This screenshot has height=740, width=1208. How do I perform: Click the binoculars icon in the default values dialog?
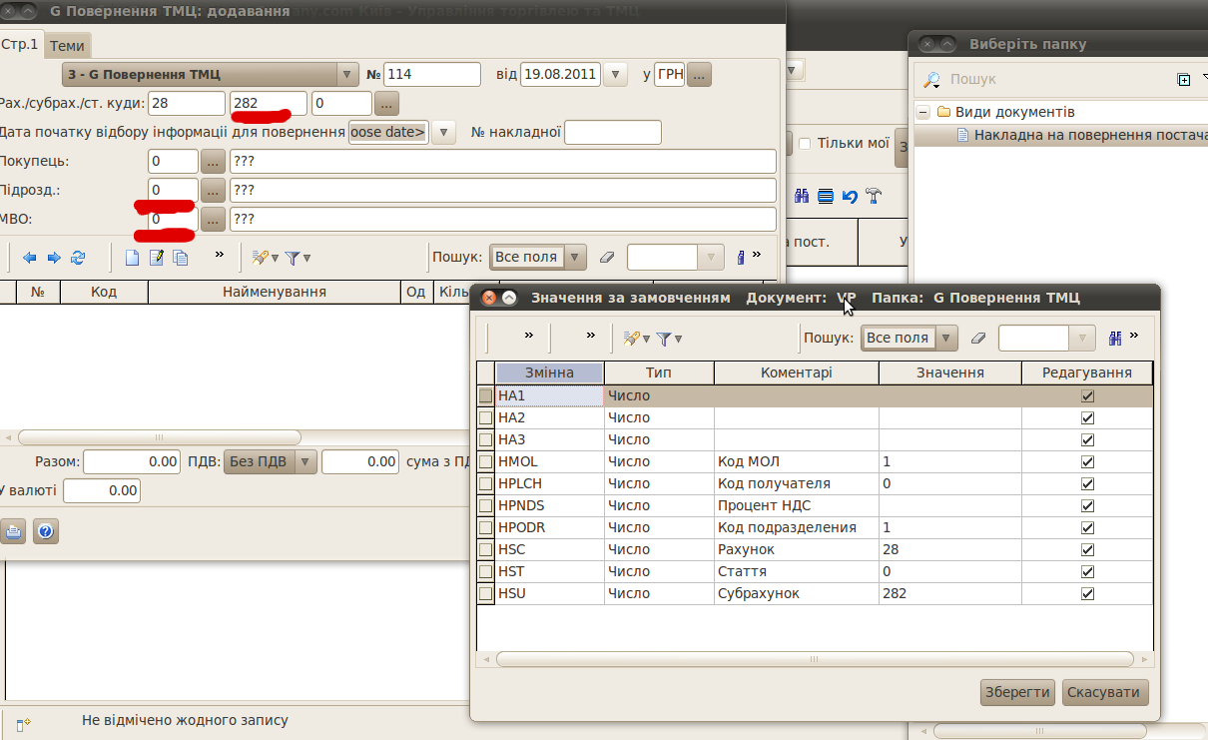pos(1116,339)
